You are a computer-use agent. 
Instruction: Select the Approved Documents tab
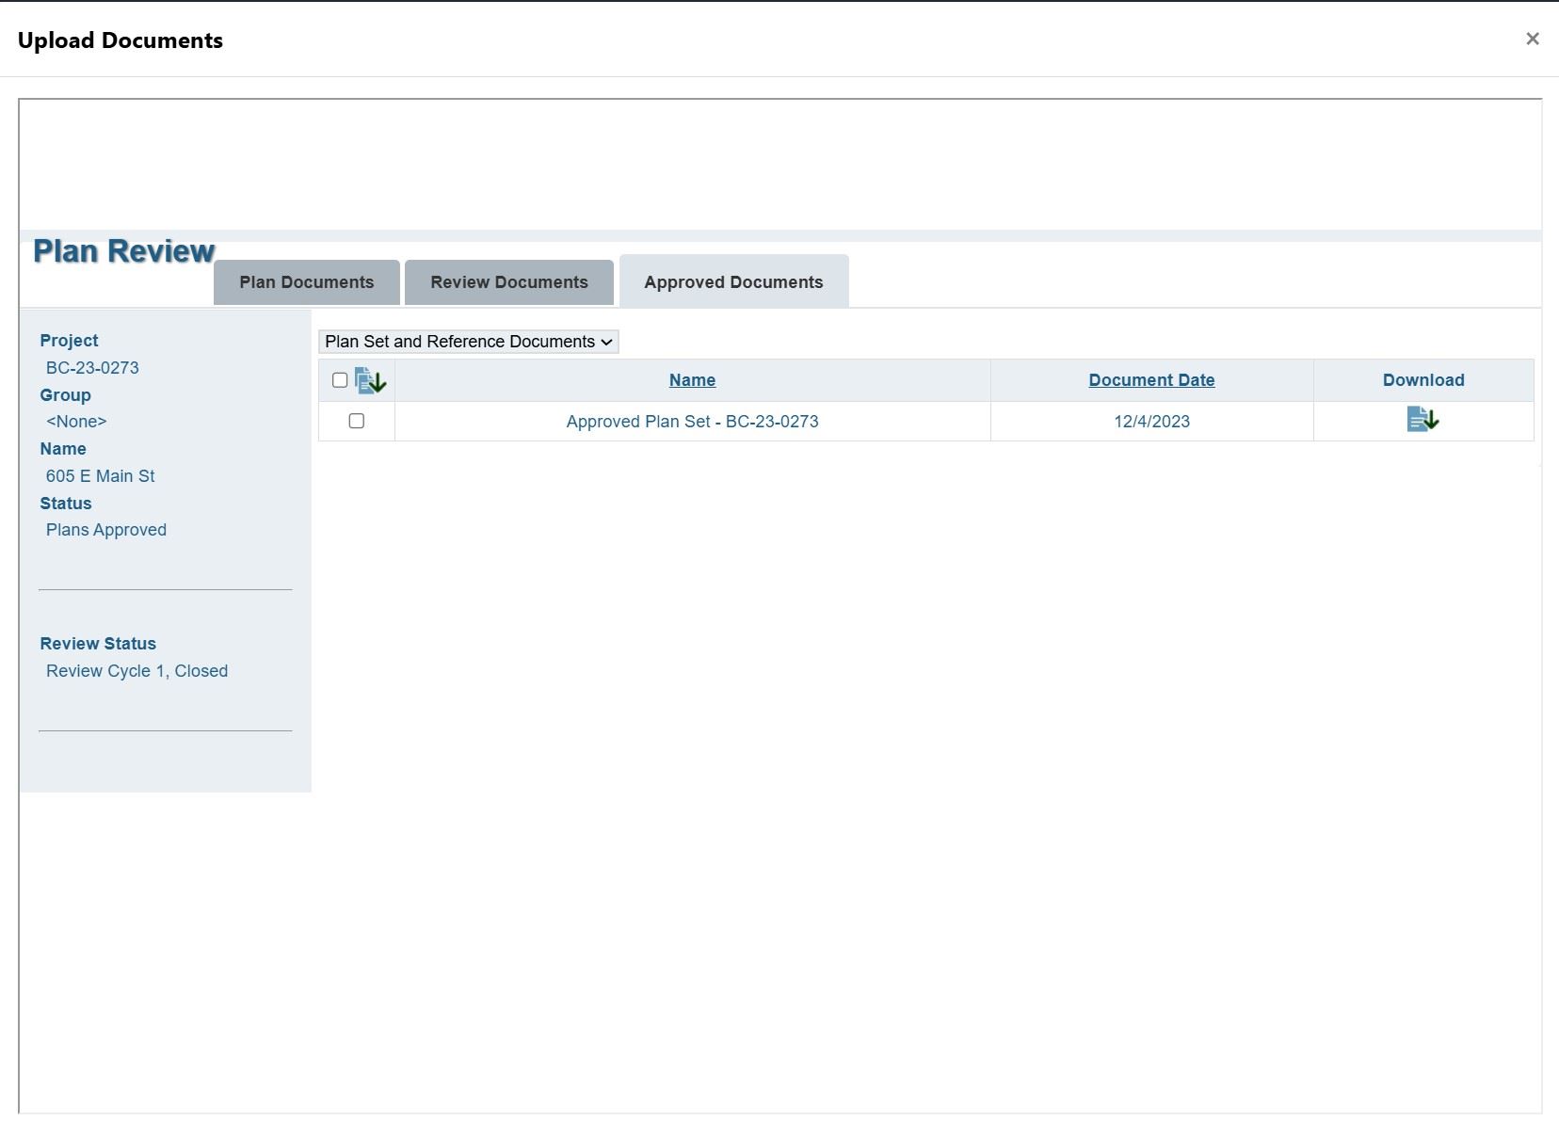(x=733, y=282)
